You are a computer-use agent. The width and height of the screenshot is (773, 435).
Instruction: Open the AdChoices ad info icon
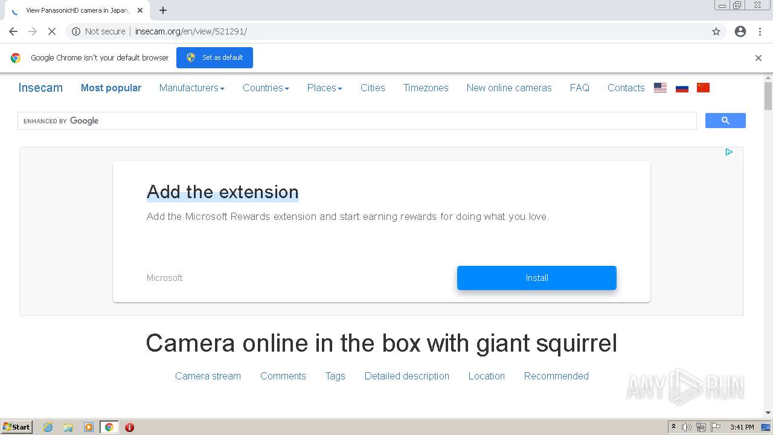coord(729,152)
